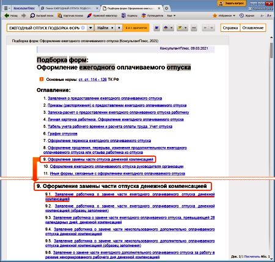Click the Найти search button
This screenshot has width=275, height=262.
[105, 28]
